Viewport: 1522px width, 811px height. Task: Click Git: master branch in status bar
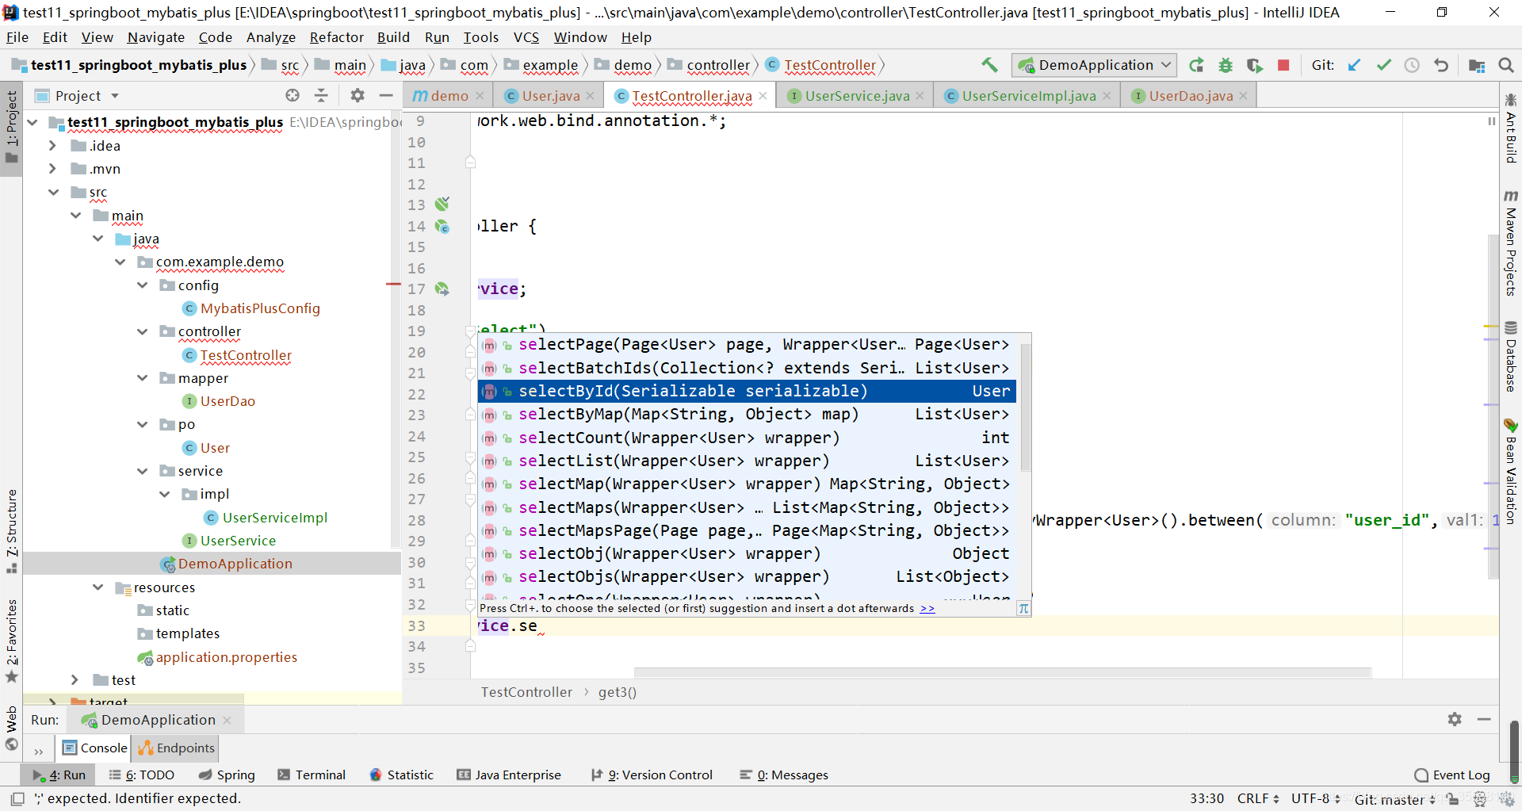pyautogui.click(x=1394, y=798)
